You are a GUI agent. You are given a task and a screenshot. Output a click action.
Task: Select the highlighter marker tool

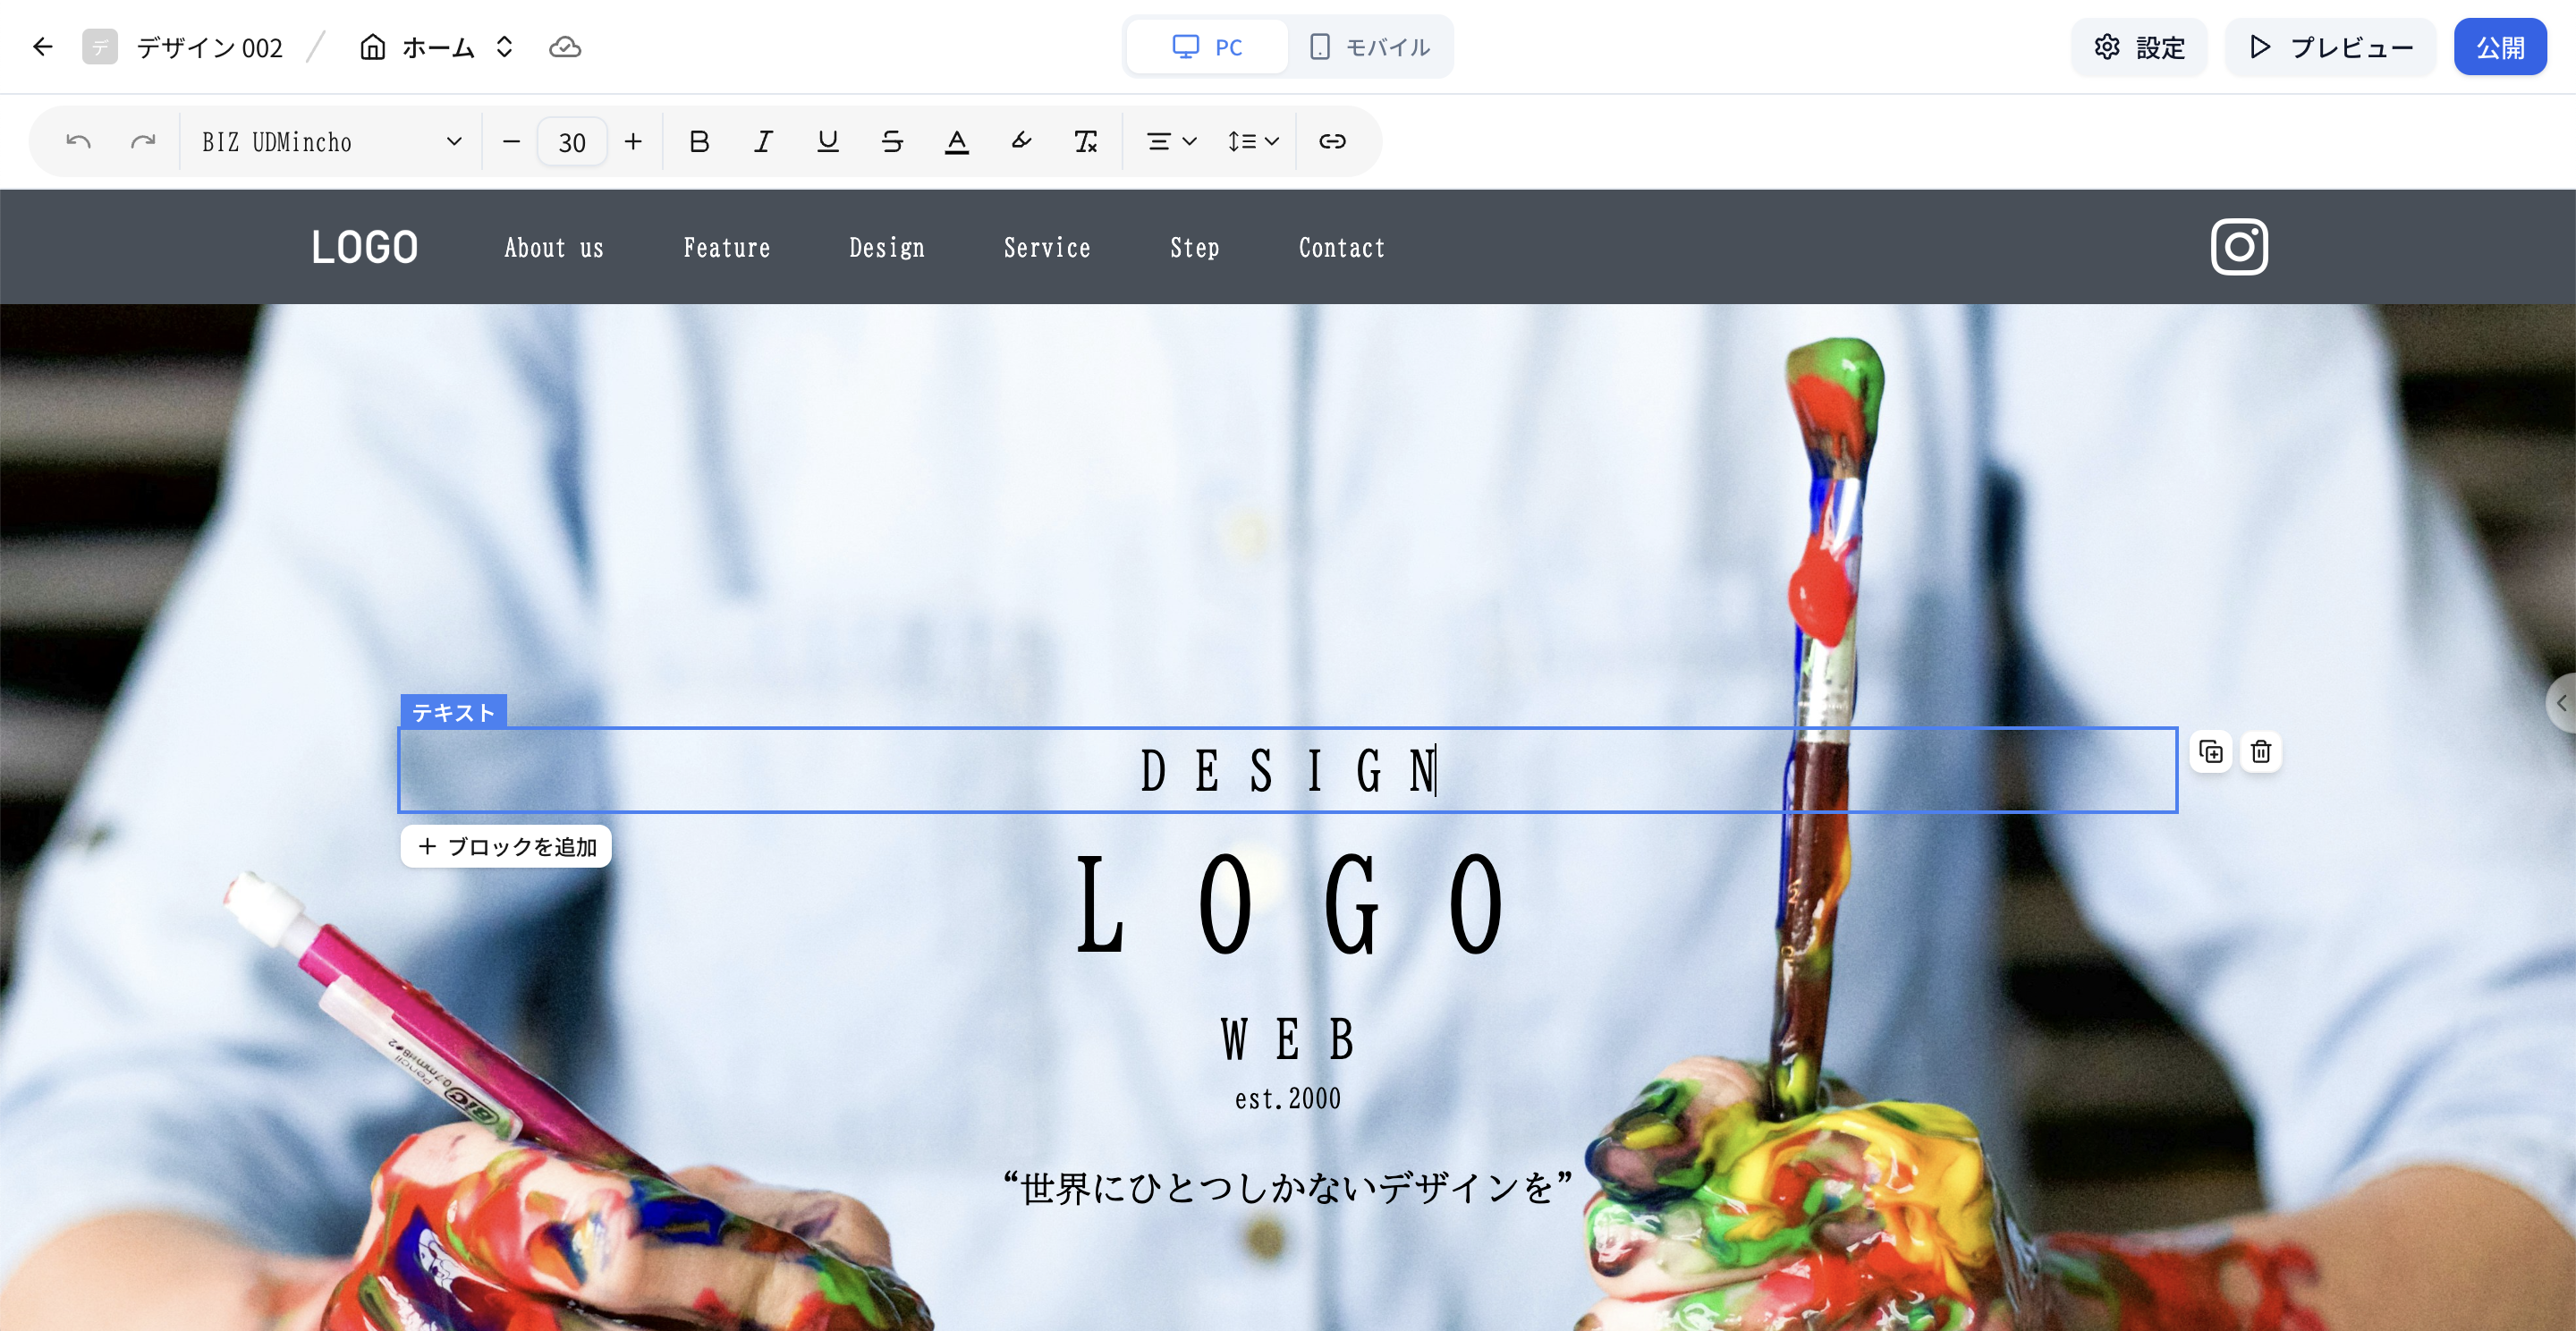[1021, 141]
